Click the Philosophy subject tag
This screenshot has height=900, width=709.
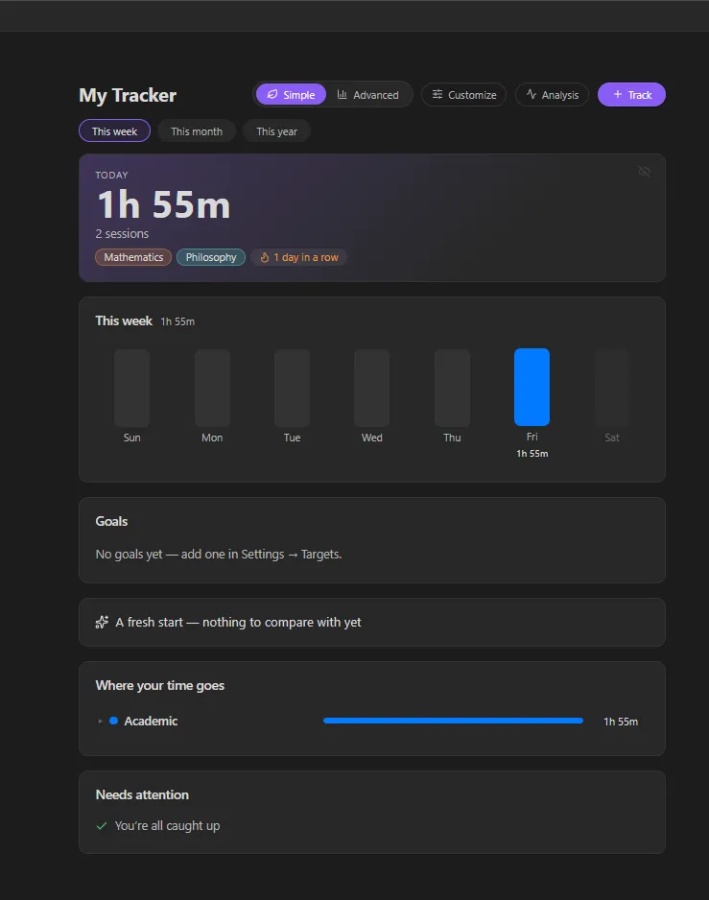click(x=211, y=257)
